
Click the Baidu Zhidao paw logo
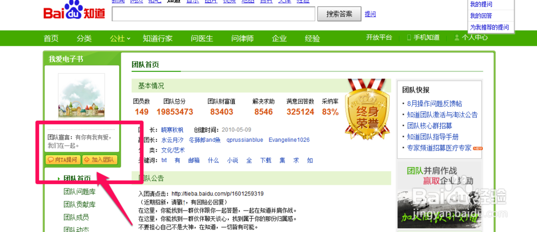tap(74, 10)
